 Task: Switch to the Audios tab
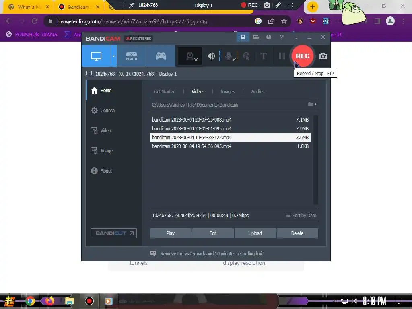[258, 91]
